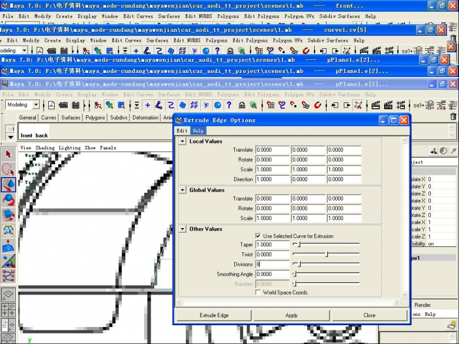The height and width of the screenshot is (344, 459).
Task: Click the Apply button
Action: click(x=291, y=315)
